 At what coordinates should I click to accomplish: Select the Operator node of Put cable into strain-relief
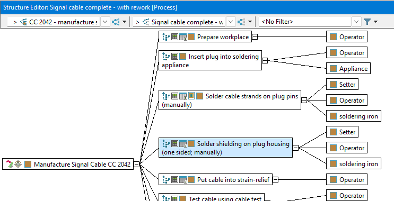click(347, 179)
